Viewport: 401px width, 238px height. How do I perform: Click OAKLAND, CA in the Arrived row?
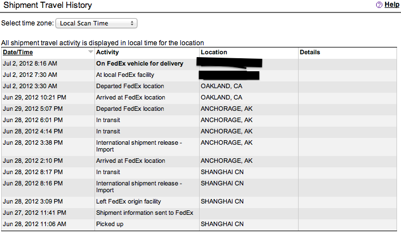[x=222, y=97]
